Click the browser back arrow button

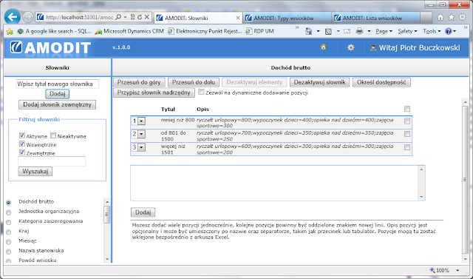coord(13,17)
